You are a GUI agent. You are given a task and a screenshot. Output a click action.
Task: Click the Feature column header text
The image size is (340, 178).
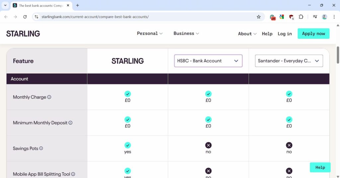(x=23, y=61)
